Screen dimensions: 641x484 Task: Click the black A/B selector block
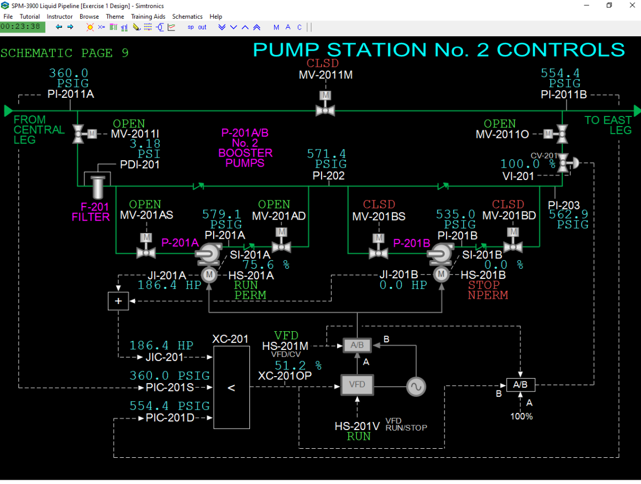click(x=520, y=385)
